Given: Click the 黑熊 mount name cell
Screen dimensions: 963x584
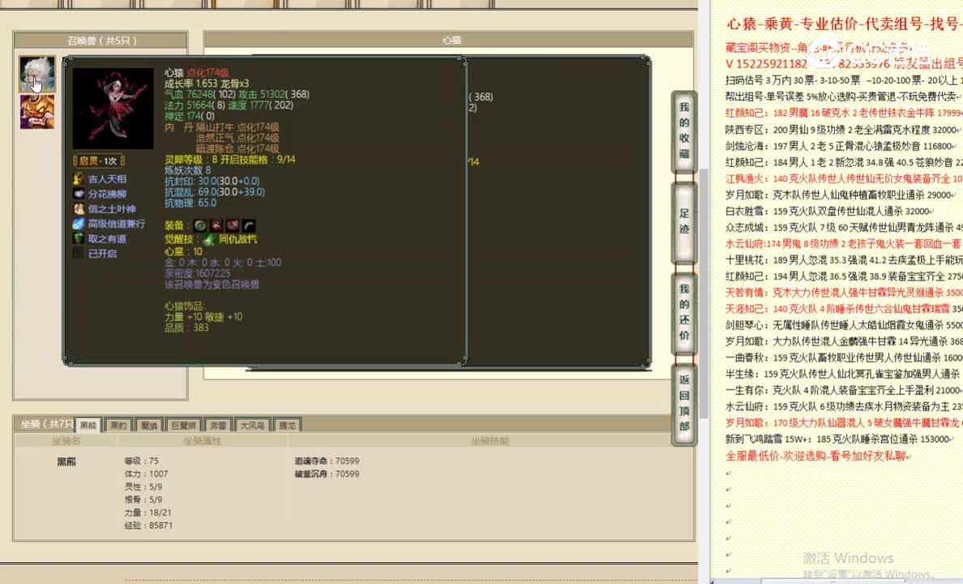Looking at the screenshot, I should click(x=66, y=462).
